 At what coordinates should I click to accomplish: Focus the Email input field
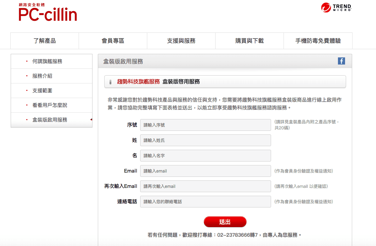(x=206, y=171)
